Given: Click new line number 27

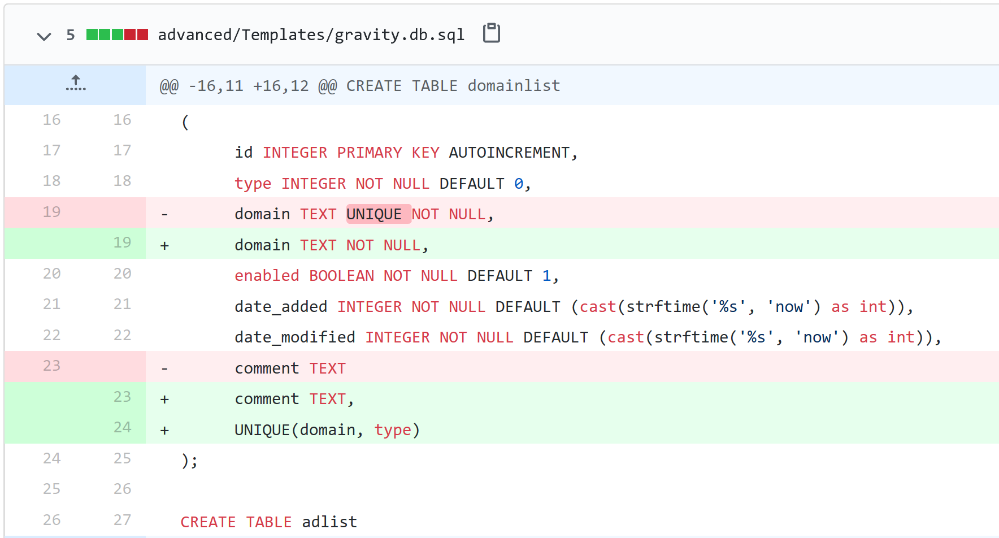Looking at the screenshot, I should [x=122, y=520].
